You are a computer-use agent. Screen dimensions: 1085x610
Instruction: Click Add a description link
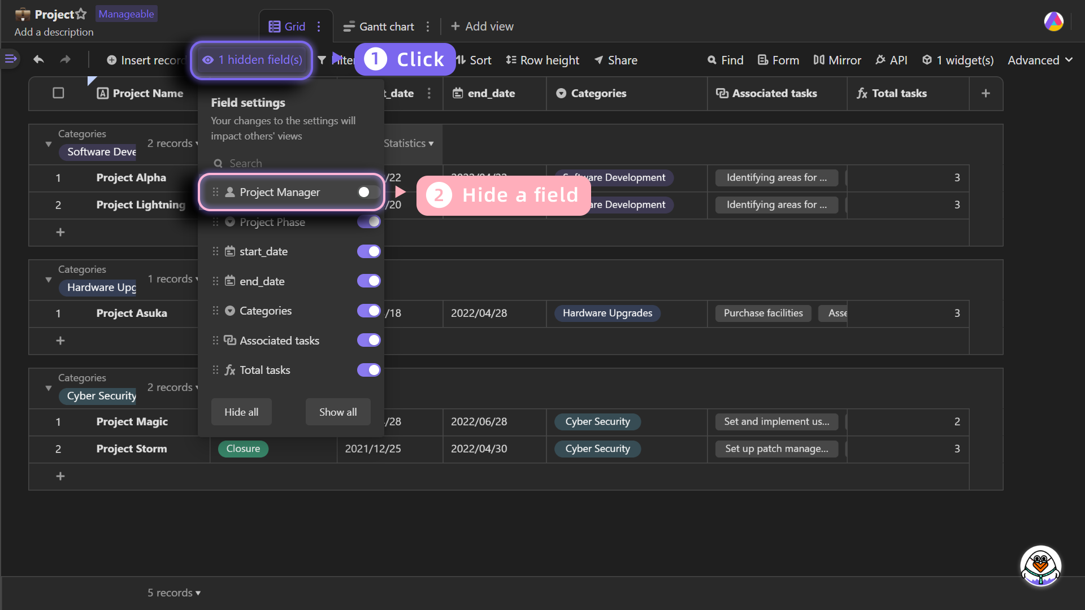click(x=54, y=32)
